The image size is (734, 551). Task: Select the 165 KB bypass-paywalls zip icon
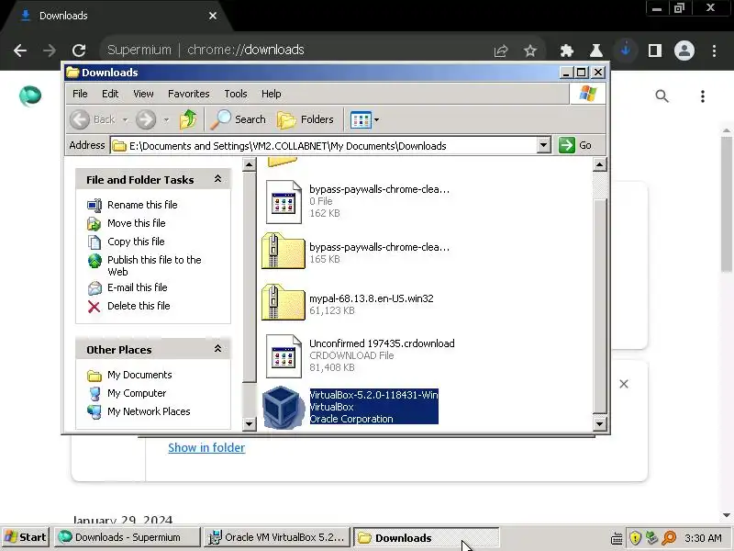click(284, 251)
